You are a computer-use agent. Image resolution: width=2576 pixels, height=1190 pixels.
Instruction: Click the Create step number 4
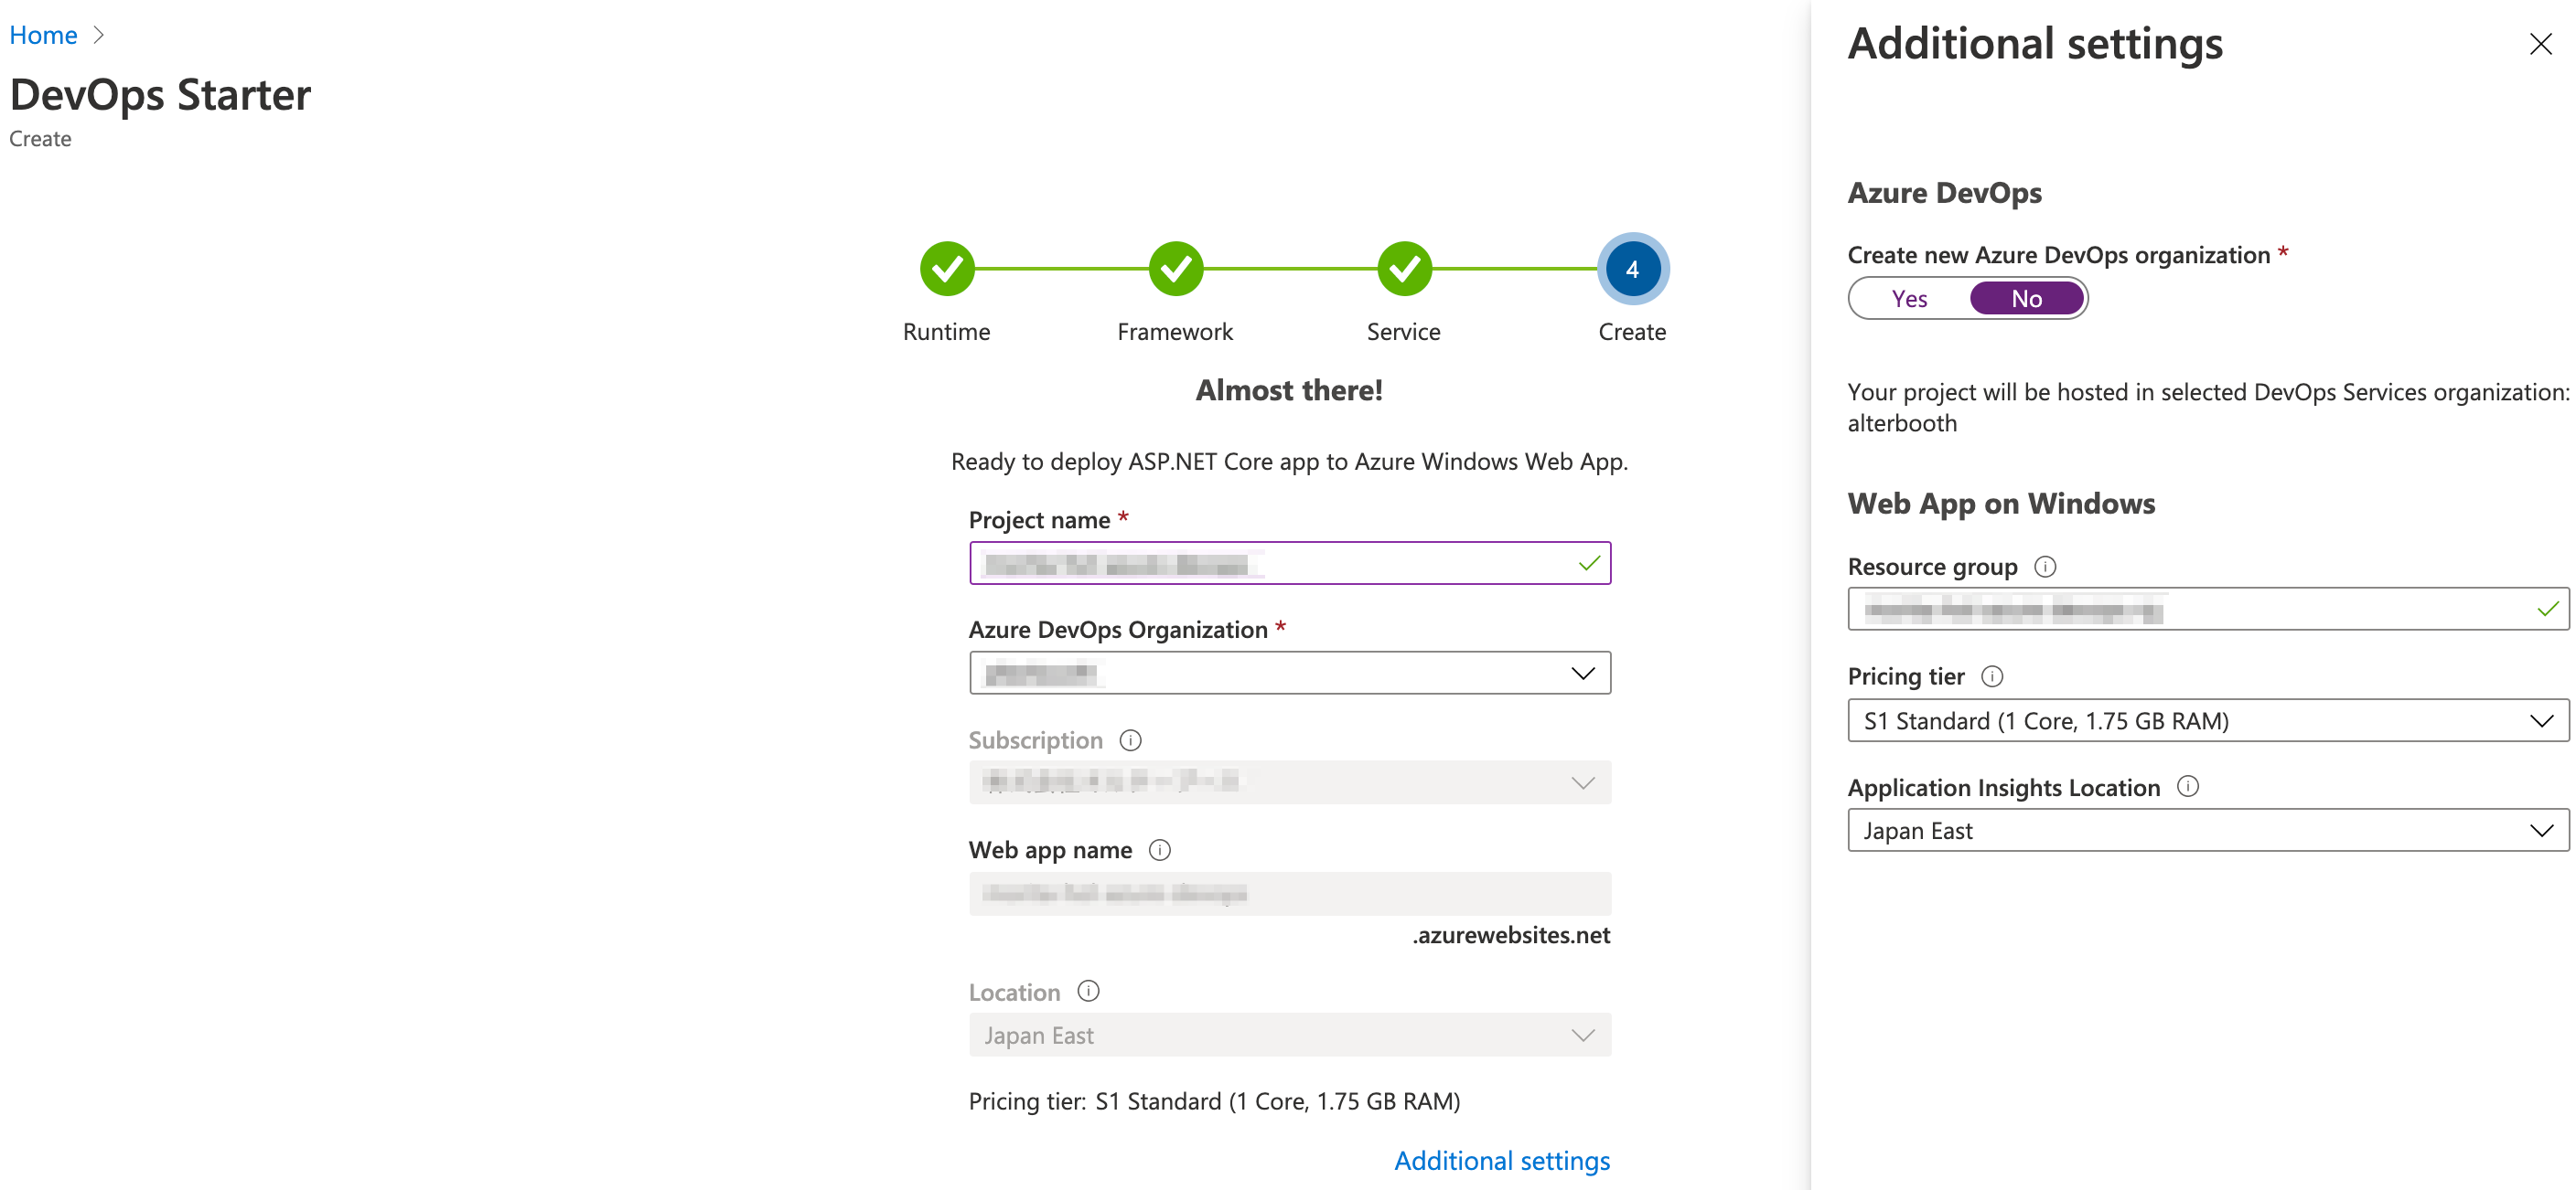tap(1632, 269)
